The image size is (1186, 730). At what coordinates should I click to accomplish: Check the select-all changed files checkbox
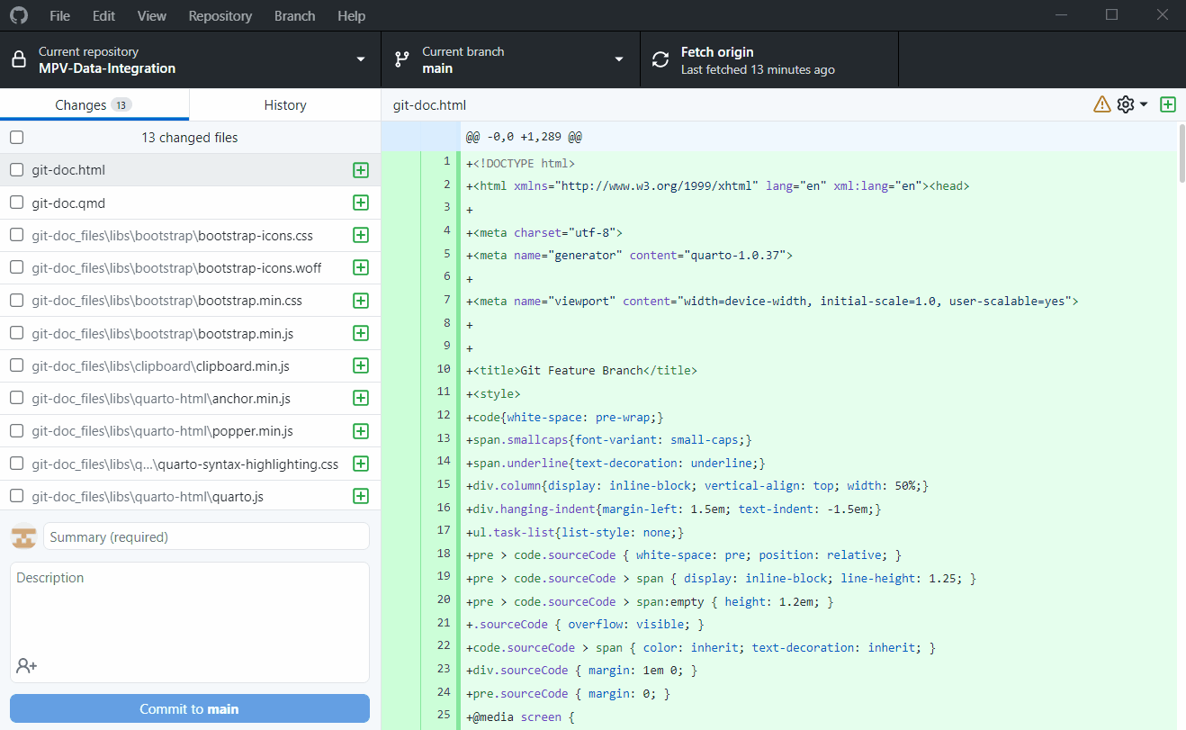tap(14, 137)
